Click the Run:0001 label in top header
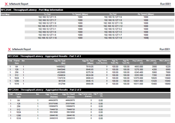 click(166, 4)
